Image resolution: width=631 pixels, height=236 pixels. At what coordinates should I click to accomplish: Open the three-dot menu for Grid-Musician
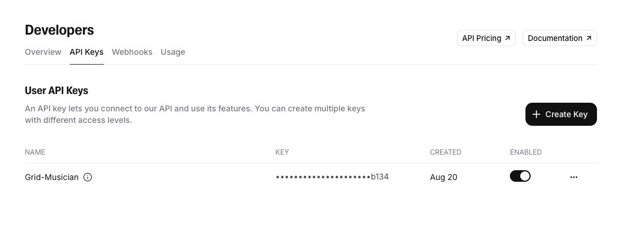click(x=574, y=177)
